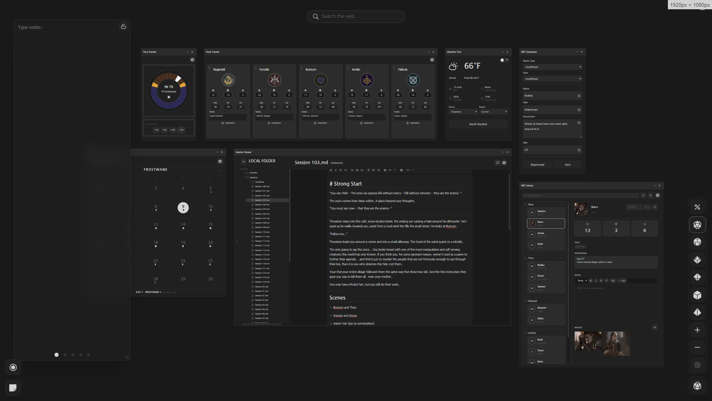Click the Time Tracker settings gear
The width and height of the screenshot is (712, 401).
coord(192,60)
